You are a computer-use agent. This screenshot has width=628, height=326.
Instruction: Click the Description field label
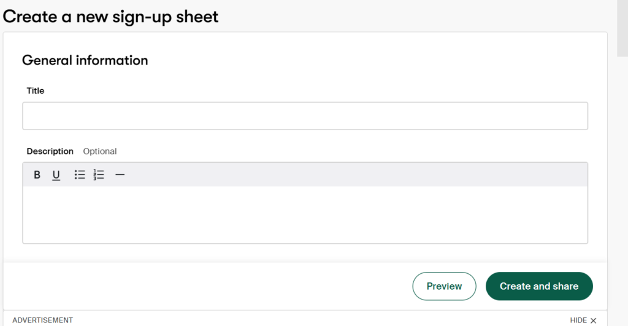point(50,151)
